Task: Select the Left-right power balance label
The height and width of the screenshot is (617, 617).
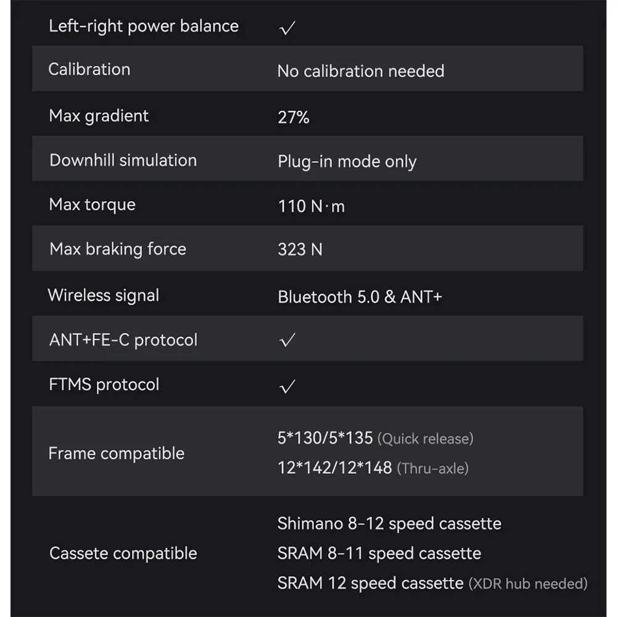Action: pos(143,26)
